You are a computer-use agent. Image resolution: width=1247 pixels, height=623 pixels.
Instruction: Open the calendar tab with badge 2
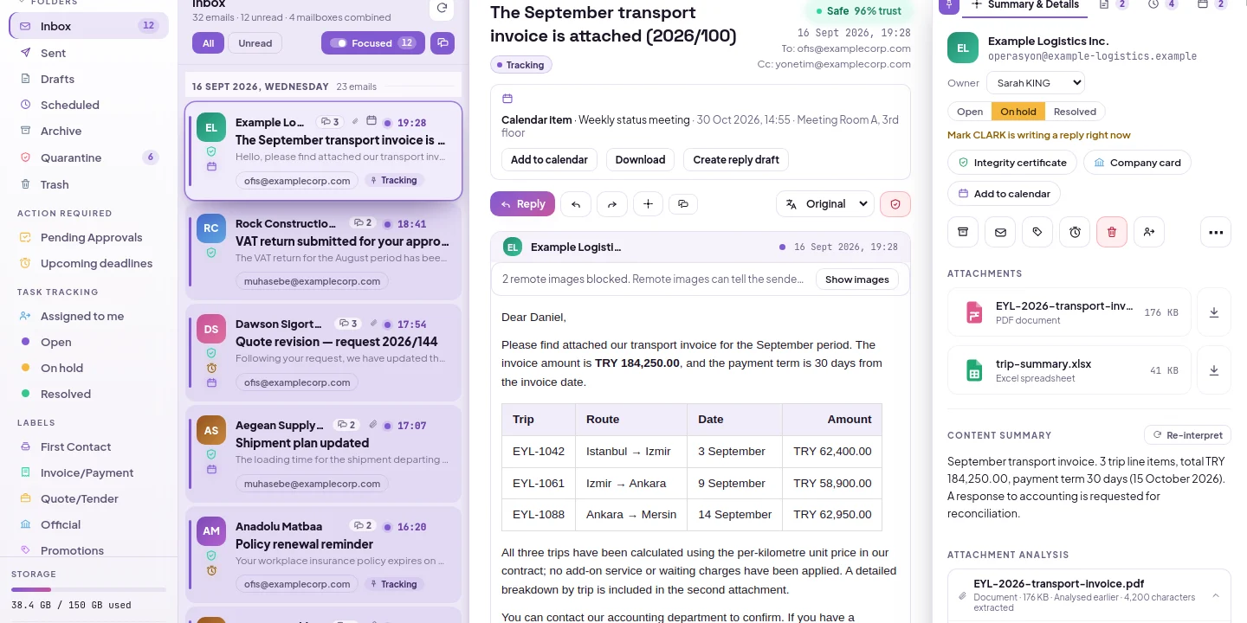point(1212,5)
